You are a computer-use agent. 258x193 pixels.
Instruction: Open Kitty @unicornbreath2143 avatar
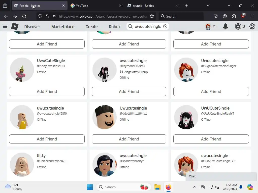22,165
